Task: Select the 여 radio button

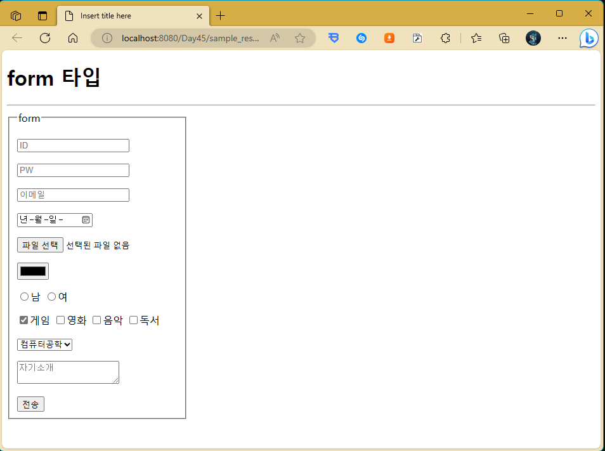Action: pos(52,296)
